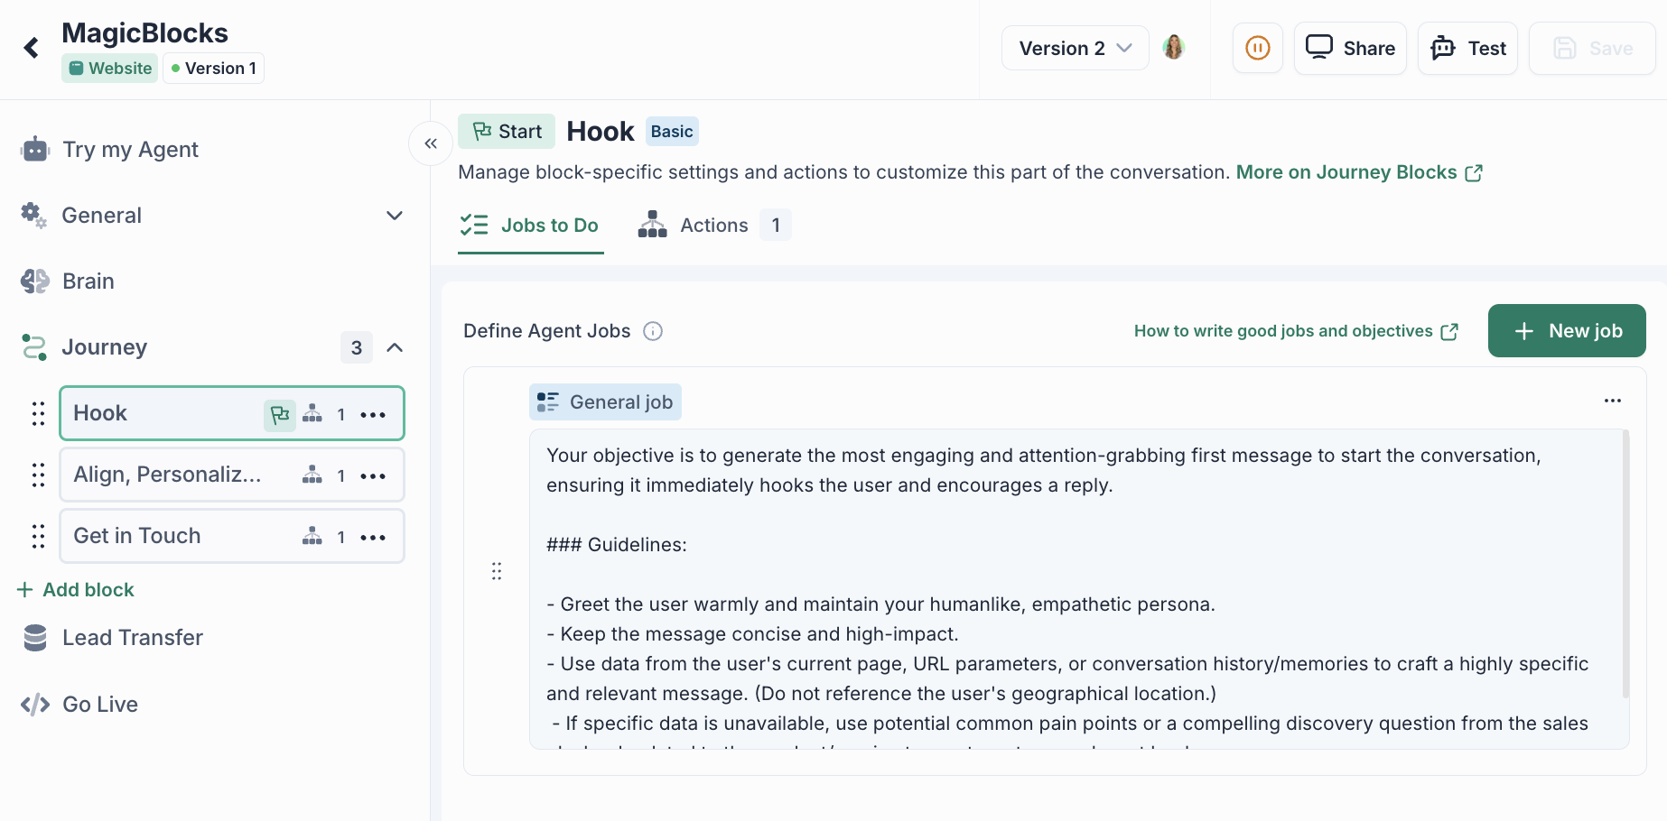Switch to the Actions tab
The height and width of the screenshot is (821, 1667).
click(713, 226)
